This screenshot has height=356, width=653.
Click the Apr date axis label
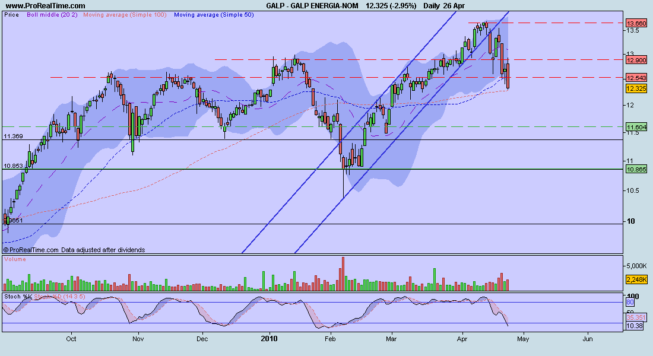pyautogui.click(x=462, y=339)
